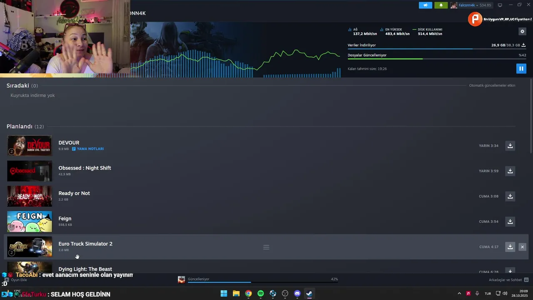Download Obsessed : Night Shift update now
533x300 pixels.
510,171
